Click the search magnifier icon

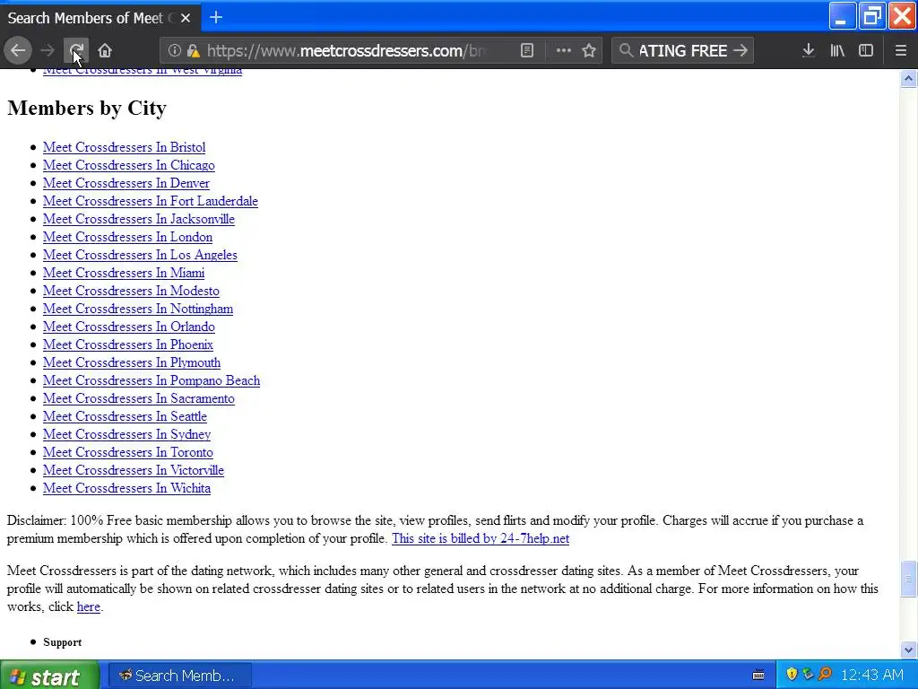point(626,51)
